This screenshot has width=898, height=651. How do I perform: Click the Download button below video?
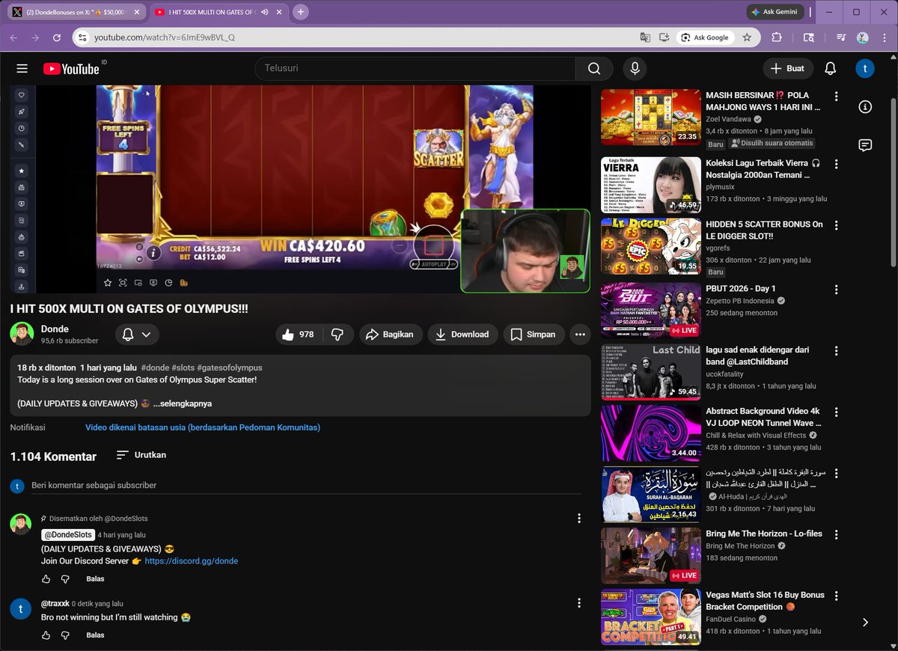pos(462,334)
